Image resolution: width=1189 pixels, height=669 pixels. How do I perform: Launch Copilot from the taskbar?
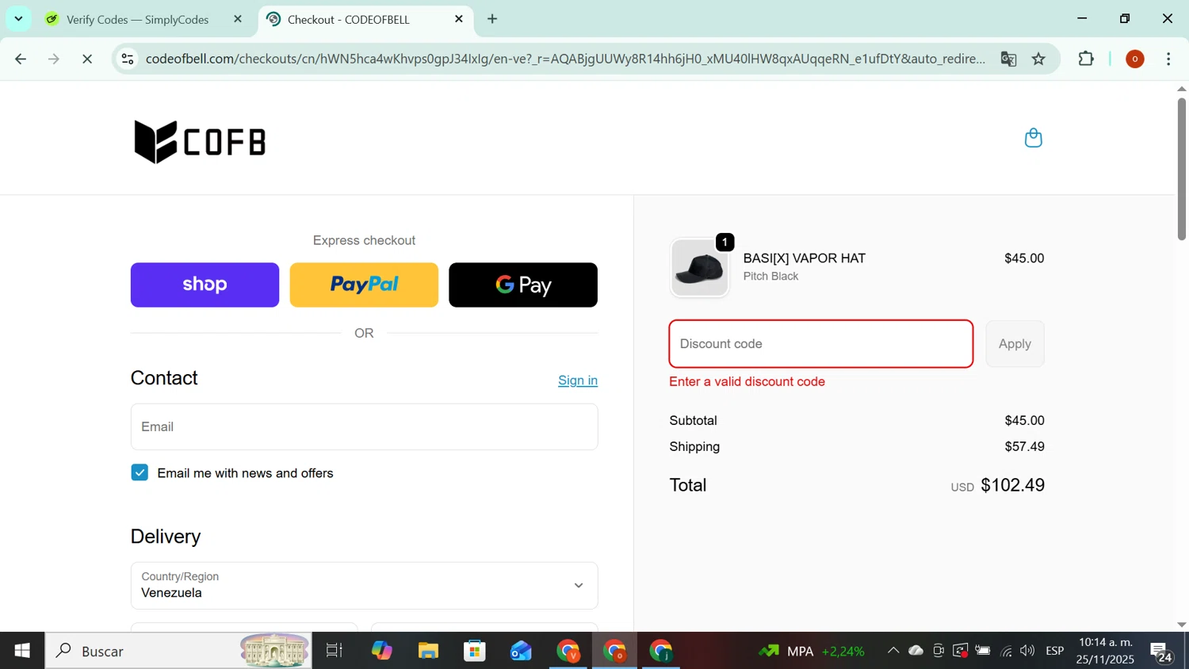click(381, 651)
